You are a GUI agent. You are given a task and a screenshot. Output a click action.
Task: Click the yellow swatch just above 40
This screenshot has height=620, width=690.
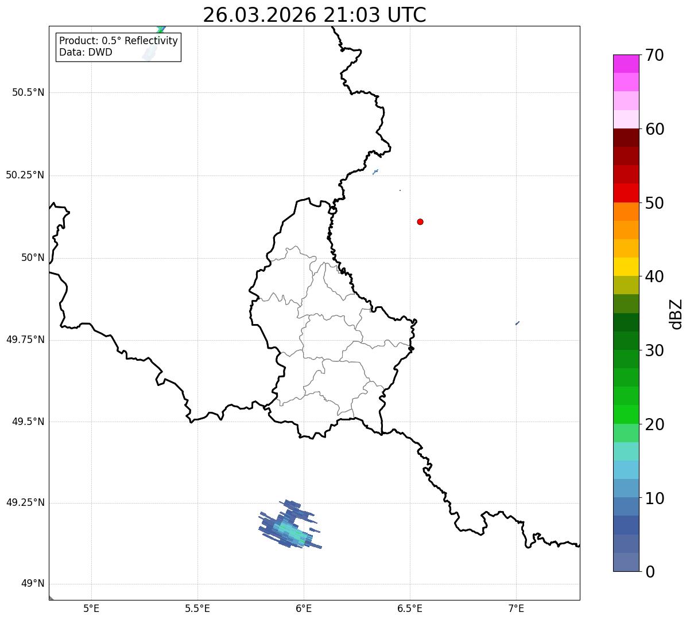[x=626, y=267]
